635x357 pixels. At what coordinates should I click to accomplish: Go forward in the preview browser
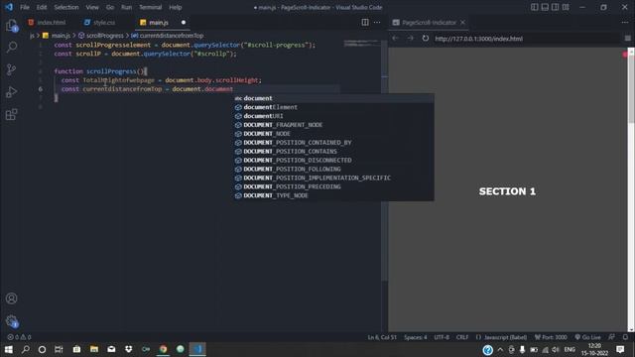(x=410, y=38)
